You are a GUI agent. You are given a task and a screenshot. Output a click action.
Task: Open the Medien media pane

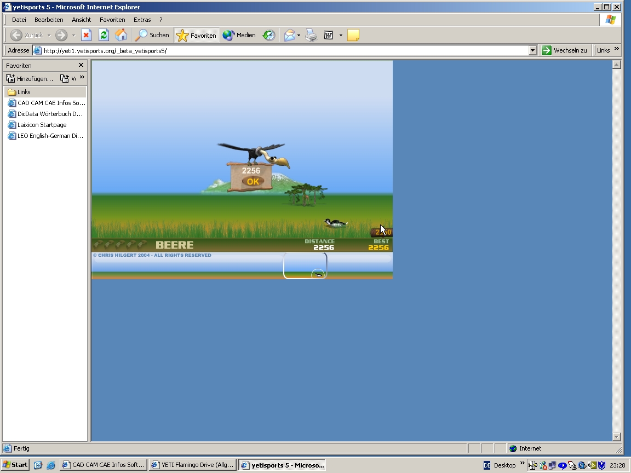pyautogui.click(x=239, y=36)
